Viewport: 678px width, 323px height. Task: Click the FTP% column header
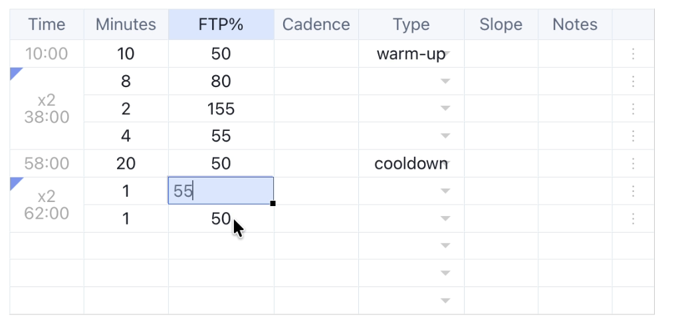point(221,25)
